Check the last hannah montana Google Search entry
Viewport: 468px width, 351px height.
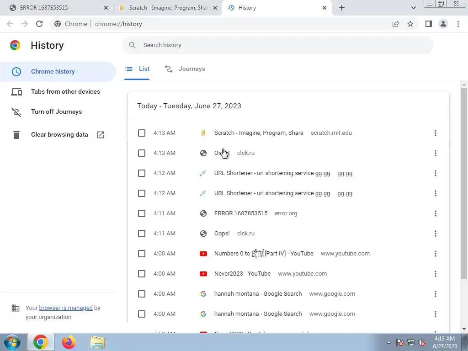(142, 314)
